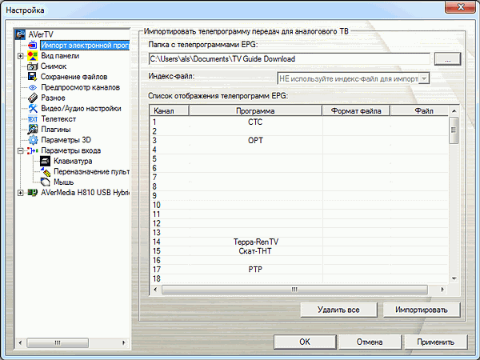Select Импорт электронной программы tree item
480x360 pixels.
point(85,46)
